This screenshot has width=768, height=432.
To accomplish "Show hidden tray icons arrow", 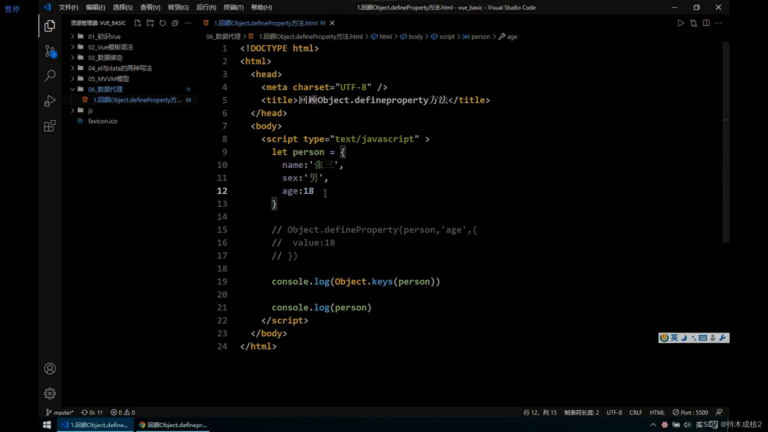I will point(653,425).
